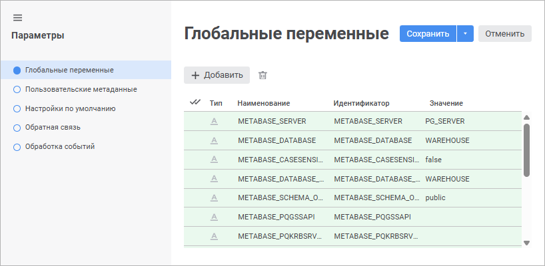Screen dimensions: 545x266
Task: Click the vertical scrollbar thumb
Action: click(x=526, y=150)
